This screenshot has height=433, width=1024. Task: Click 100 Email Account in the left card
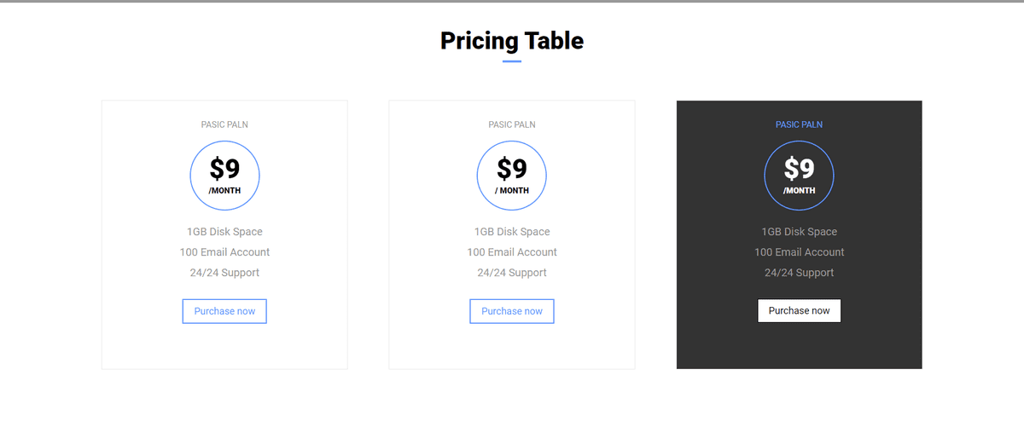tap(224, 252)
